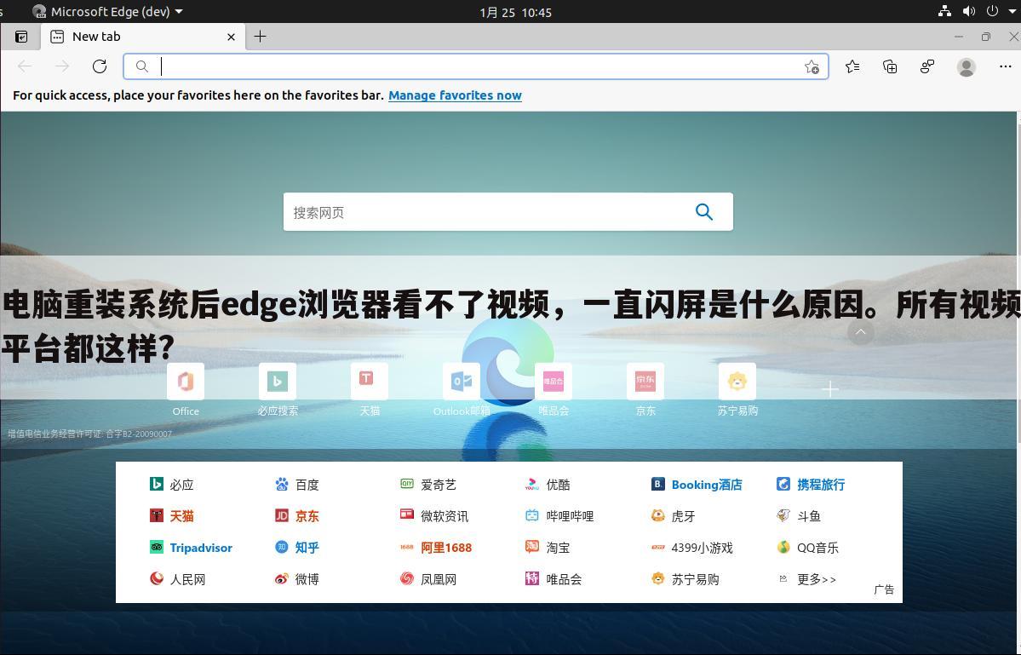Add this page to favorites via star icon
This screenshot has width=1021, height=655.
tap(812, 66)
